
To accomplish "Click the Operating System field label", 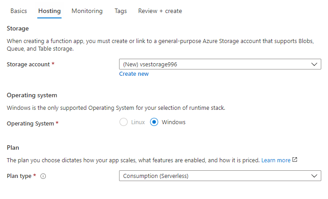I will 31,124.
